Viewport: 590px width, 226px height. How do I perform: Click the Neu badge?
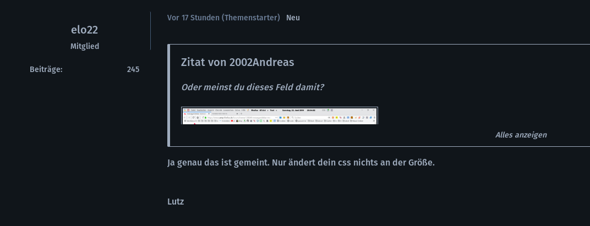coord(293,18)
